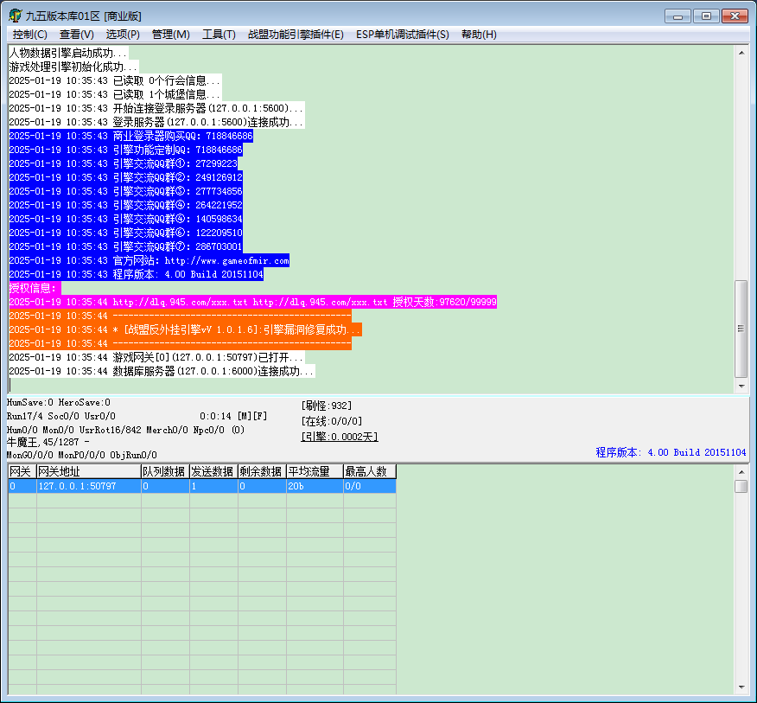The image size is (757, 703).
Task: Open the 查看(V) menu
Action: coord(76,35)
